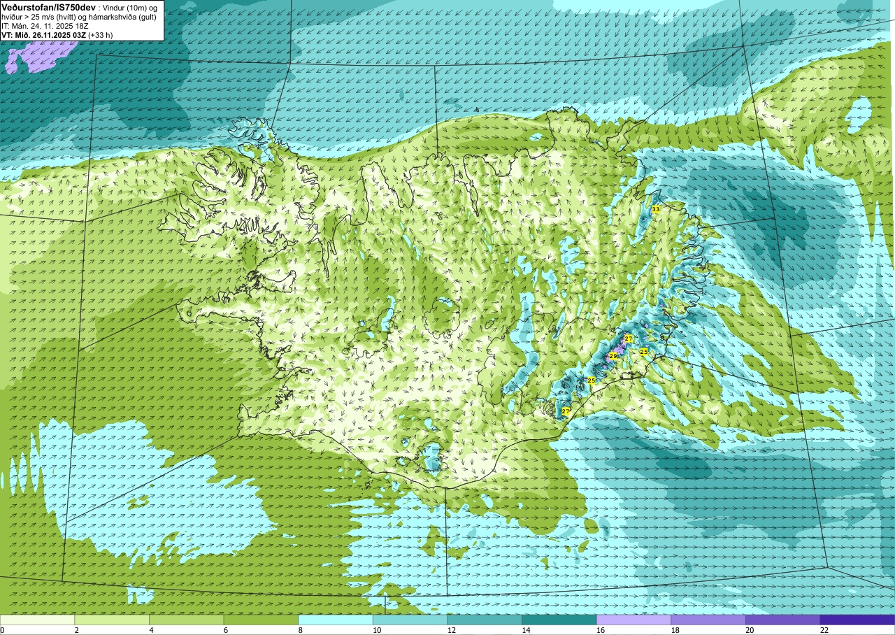Click the yellow gust label '29'
This screenshot has width=895, height=635.
(613, 356)
